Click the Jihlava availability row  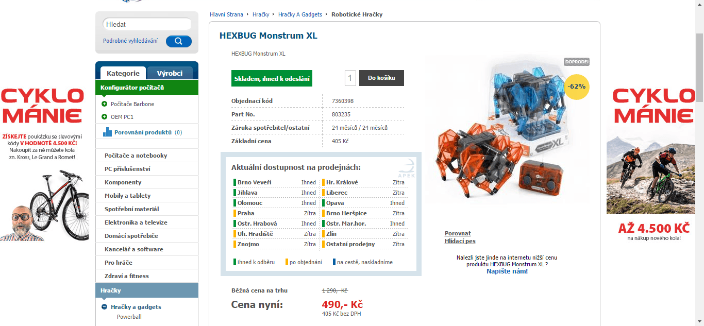[275, 193]
